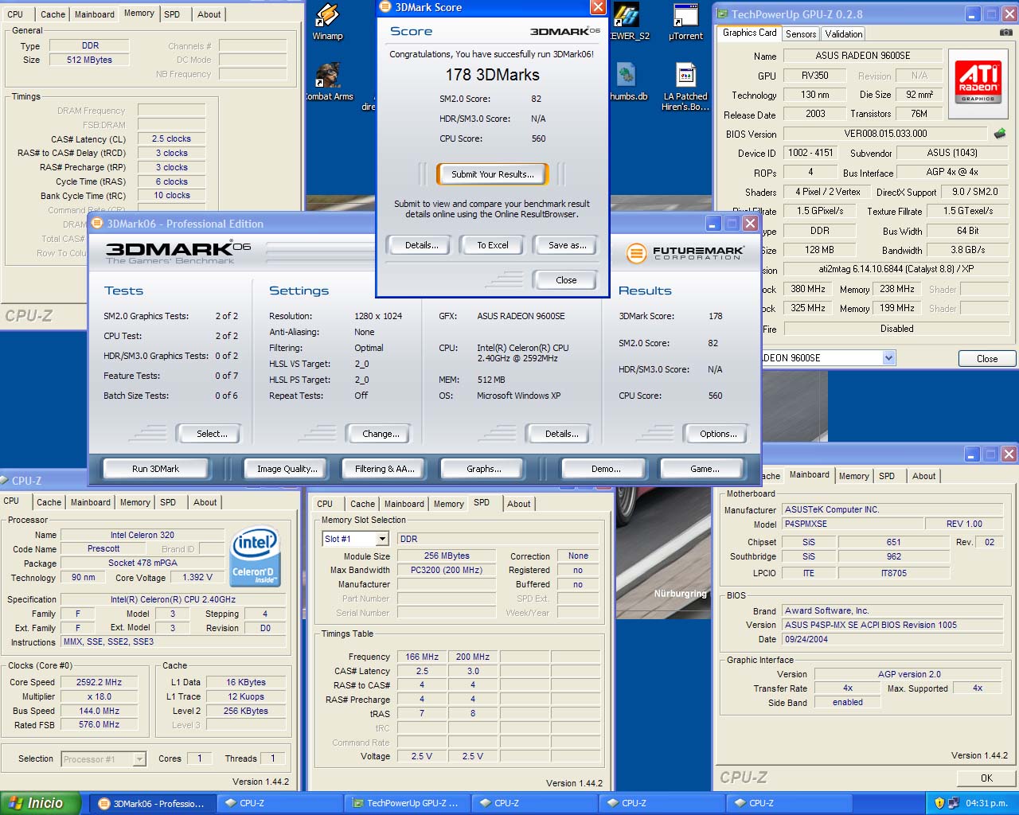Viewport: 1019px width, 815px height.
Task: Click the Futuremark Corporation logo
Action: [x=686, y=253]
